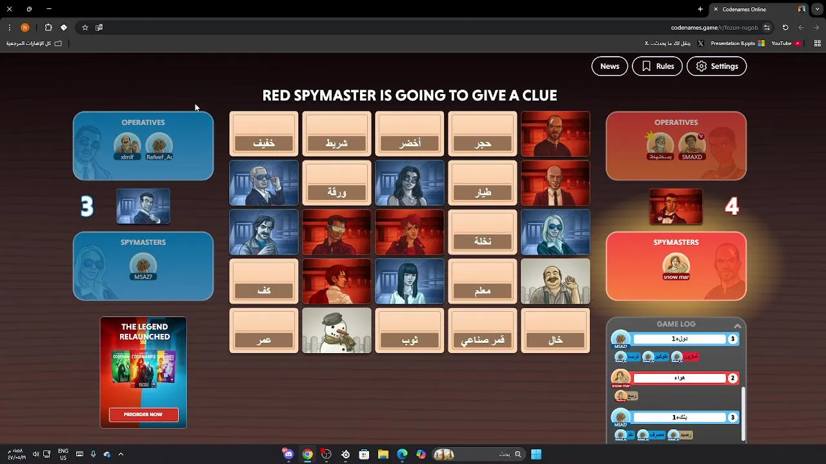The height and width of the screenshot is (464, 826).
Task: Select the word card أخضر
Action: 409,134
